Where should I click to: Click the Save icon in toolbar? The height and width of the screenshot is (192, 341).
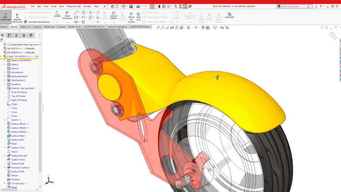pos(131,6)
